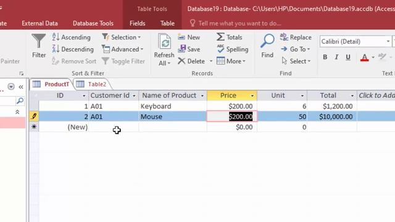
Task: Open the Unit column filter arrow
Action: tap(302, 96)
